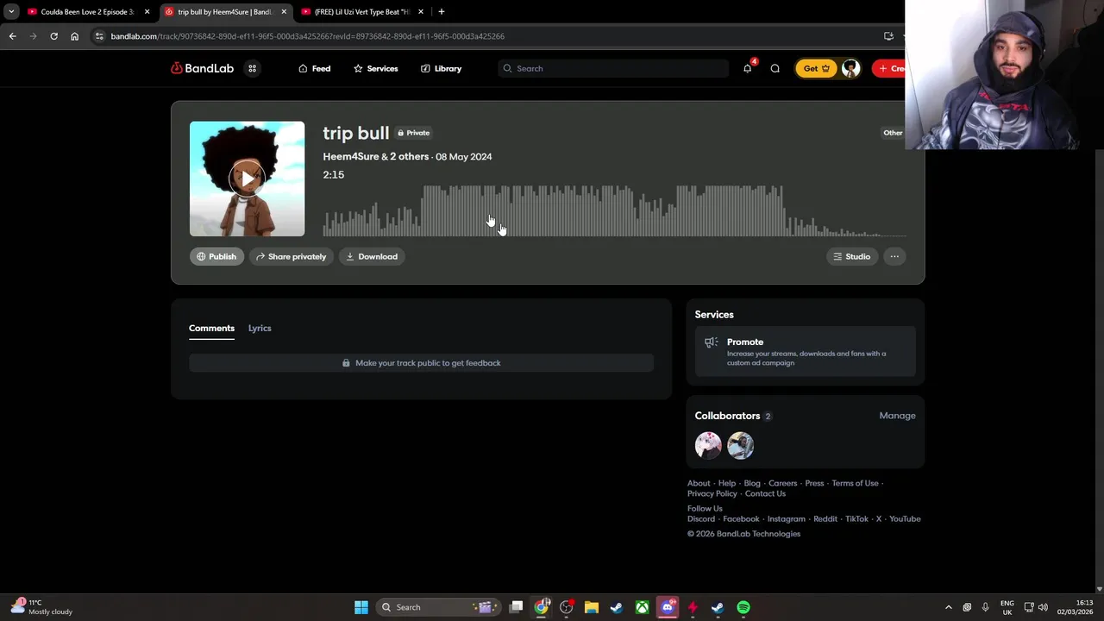This screenshot has width=1104, height=621.
Task: Open the weather widget
Action: pos(43,607)
